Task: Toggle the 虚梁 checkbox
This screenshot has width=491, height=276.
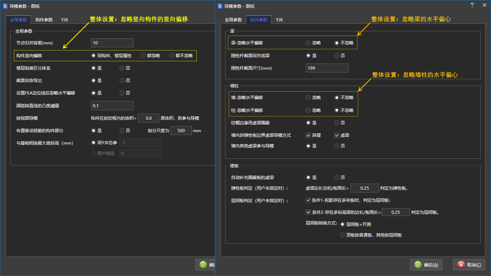Action: click(337, 135)
